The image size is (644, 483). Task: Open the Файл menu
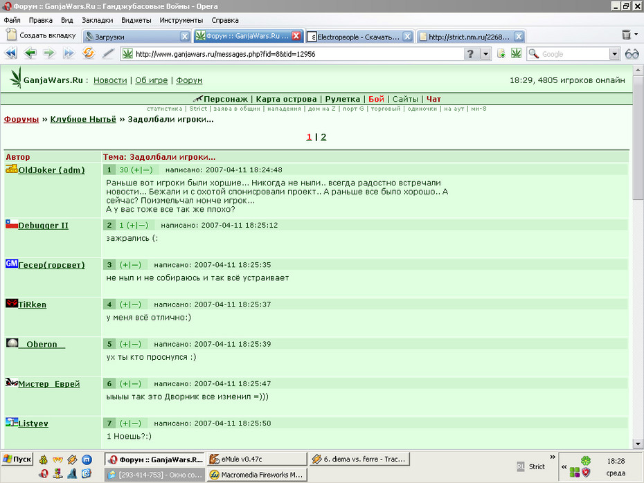point(12,20)
